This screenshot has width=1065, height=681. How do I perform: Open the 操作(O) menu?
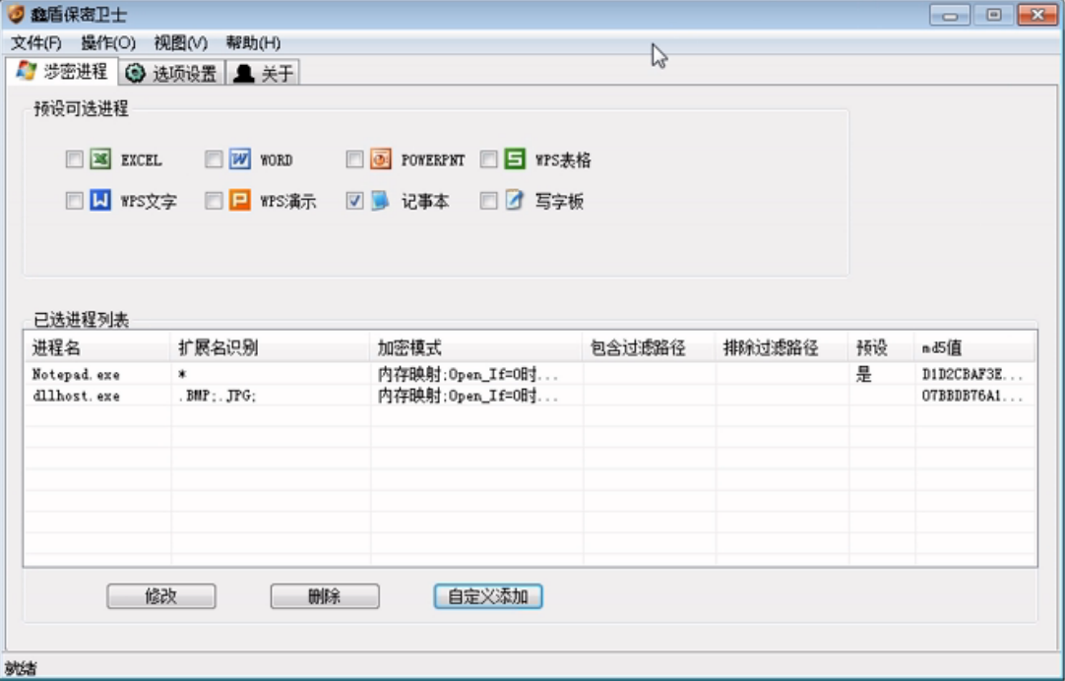click(108, 43)
